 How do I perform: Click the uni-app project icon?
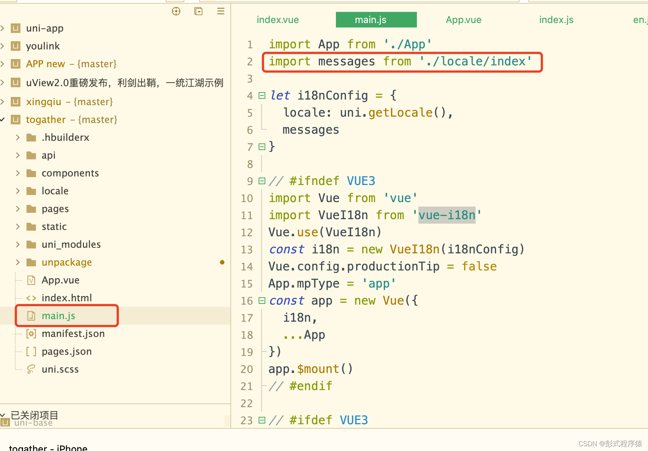click(x=16, y=28)
